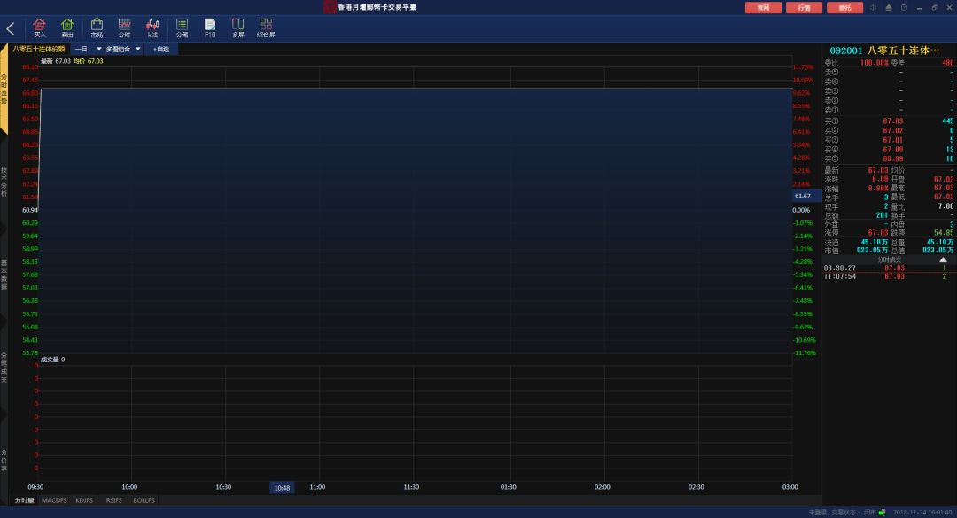The width and height of the screenshot is (957, 518).
Task: Select the 分时量 indicator tab
Action: [x=25, y=500]
